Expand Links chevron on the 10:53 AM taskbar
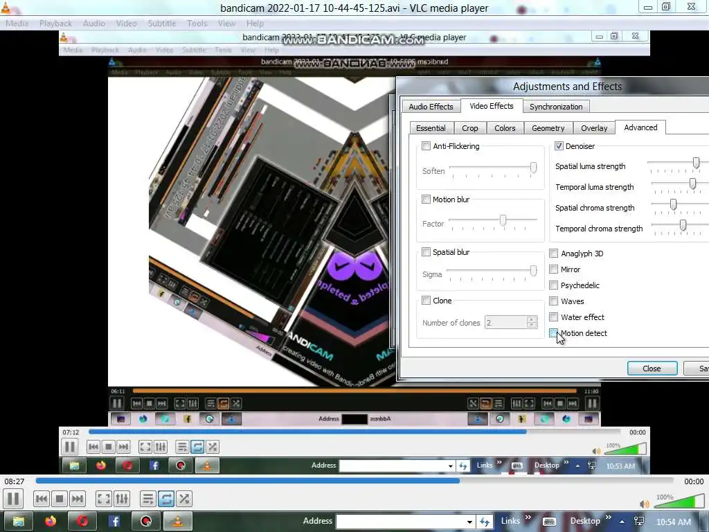Viewport: 709px width, 532px height. (x=499, y=462)
